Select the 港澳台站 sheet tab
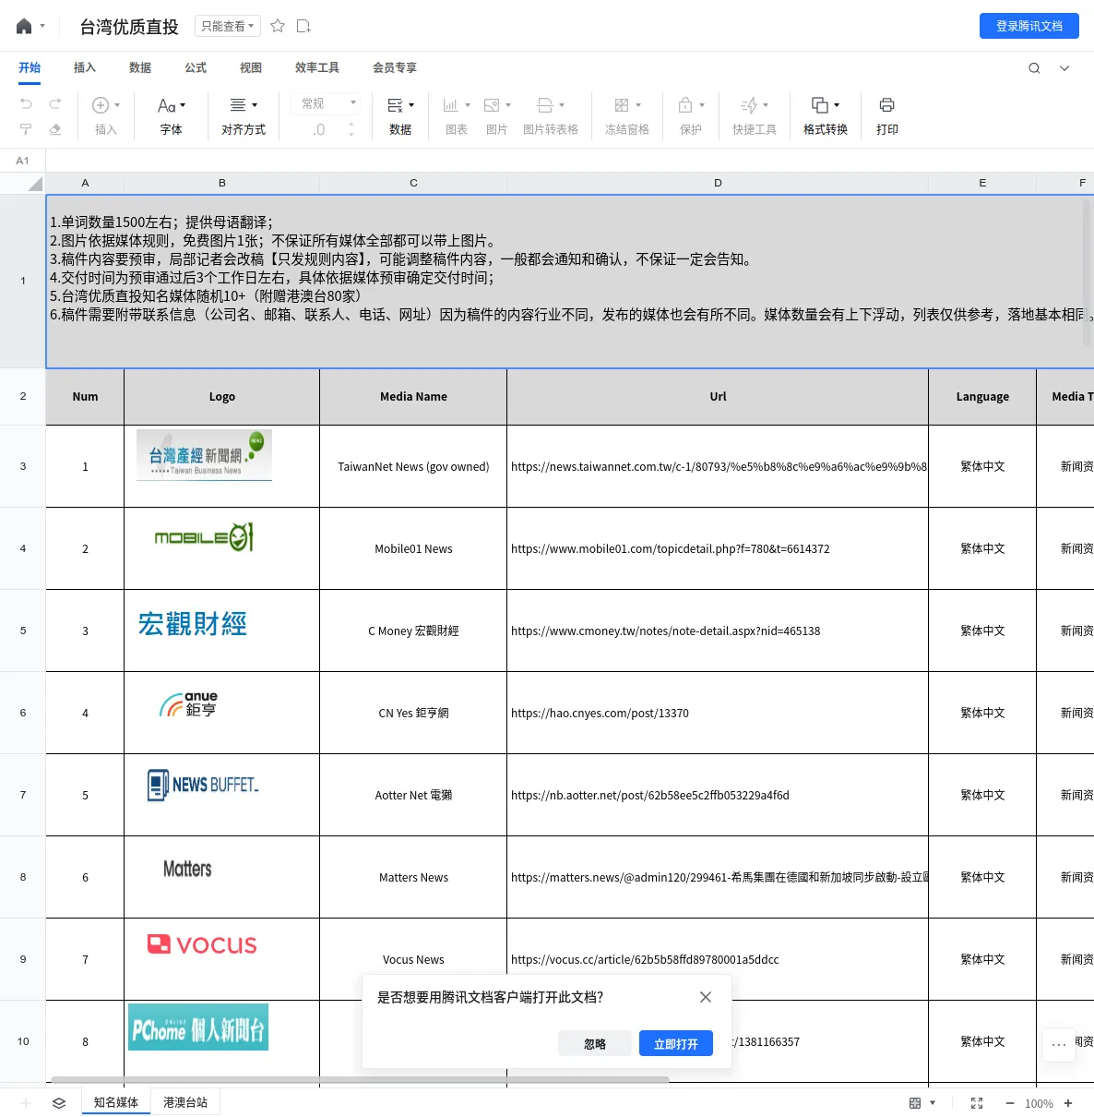This screenshot has width=1094, height=1117. coord(185,1102)
